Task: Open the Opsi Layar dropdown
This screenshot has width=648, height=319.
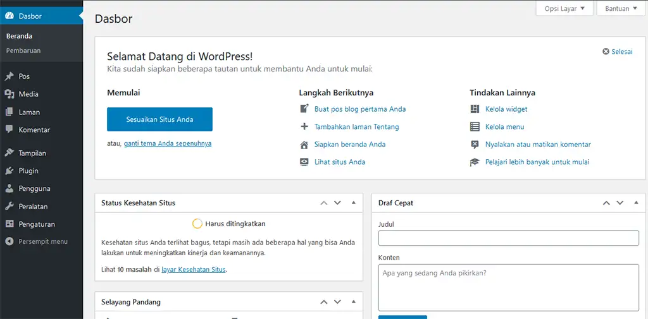Action: (x=564, y=8)
